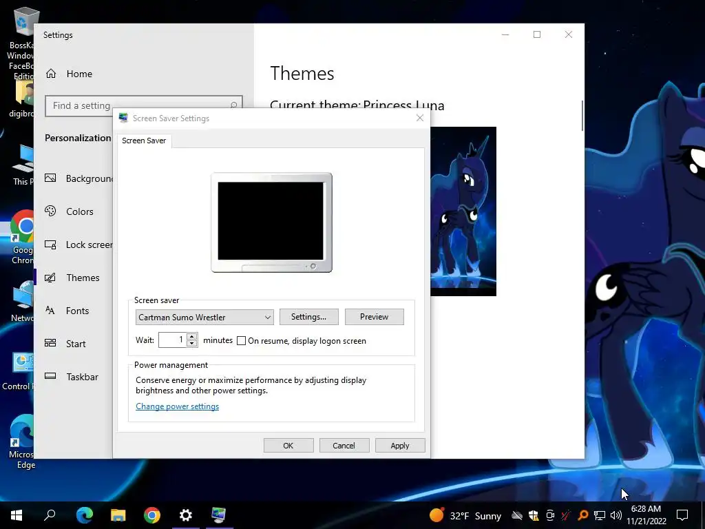Cancel the Screen Saver Settings dialog
This screenshot has width=705, height=529.
[344, 446]
